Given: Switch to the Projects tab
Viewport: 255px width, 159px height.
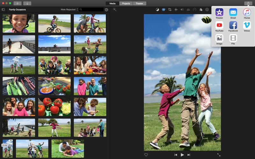Looking at the screenshot, I should (x=126, y=3).
